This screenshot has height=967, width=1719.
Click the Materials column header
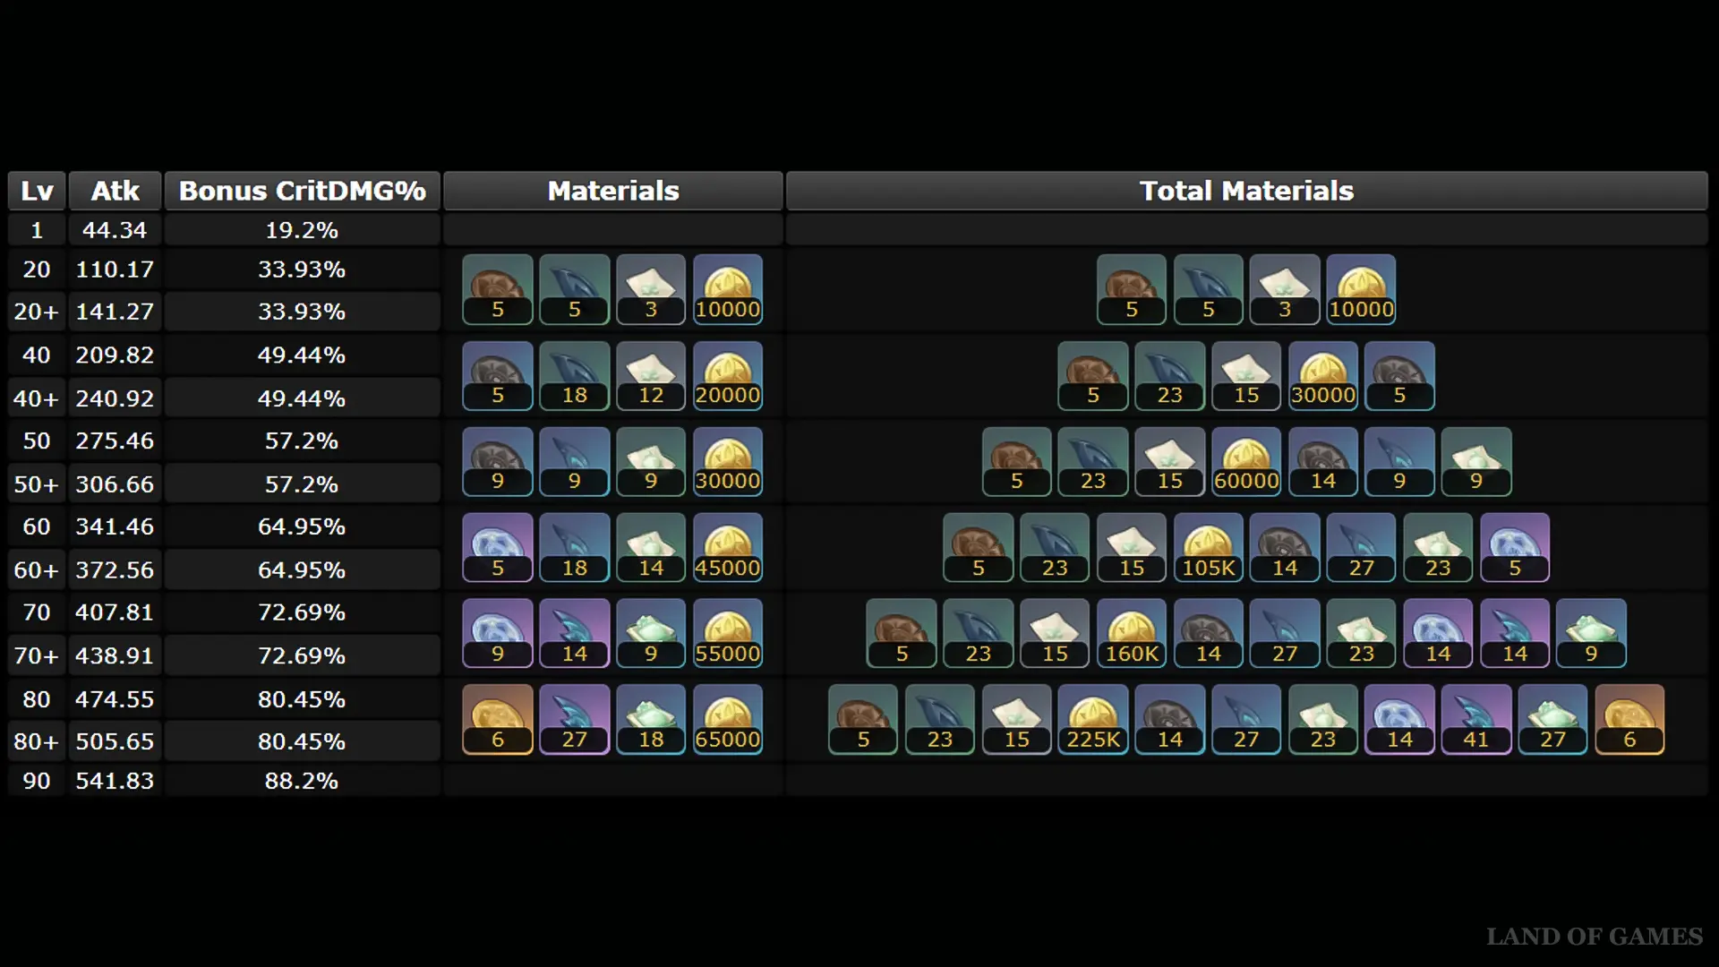pos(613,191)
